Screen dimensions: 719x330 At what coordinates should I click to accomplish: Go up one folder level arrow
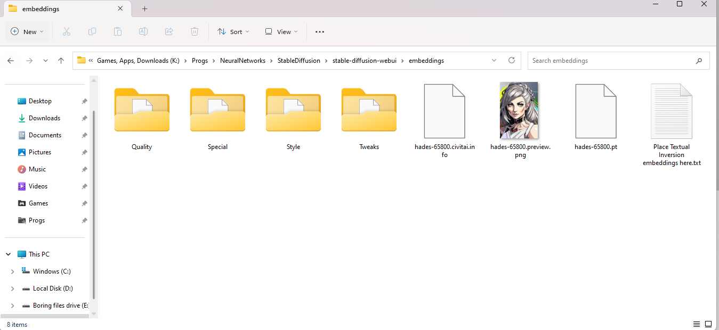tap(61, 61)
